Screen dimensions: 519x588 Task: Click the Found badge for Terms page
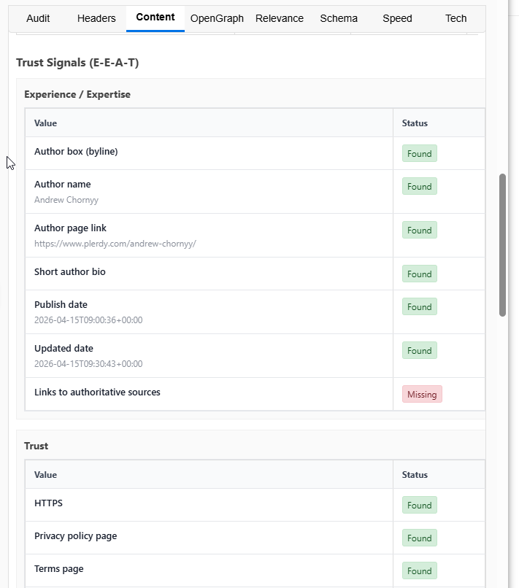419,571
